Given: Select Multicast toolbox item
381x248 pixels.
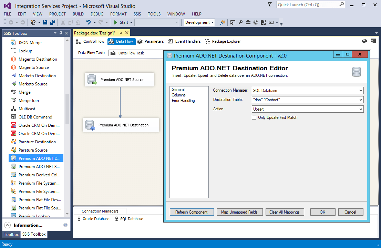Looking at the screenshot, I should pos(27,108).
